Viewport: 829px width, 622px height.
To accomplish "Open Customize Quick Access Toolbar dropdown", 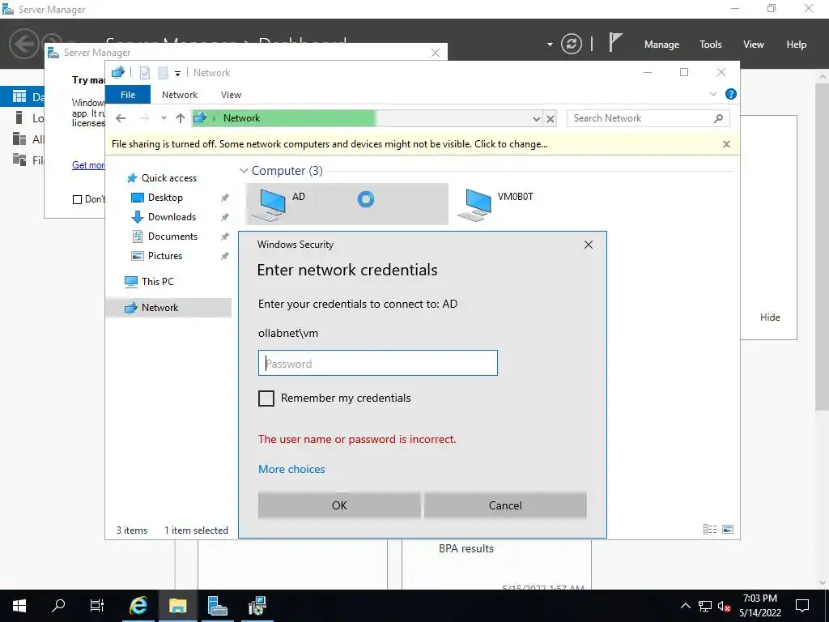I will [x=177, y=73].
